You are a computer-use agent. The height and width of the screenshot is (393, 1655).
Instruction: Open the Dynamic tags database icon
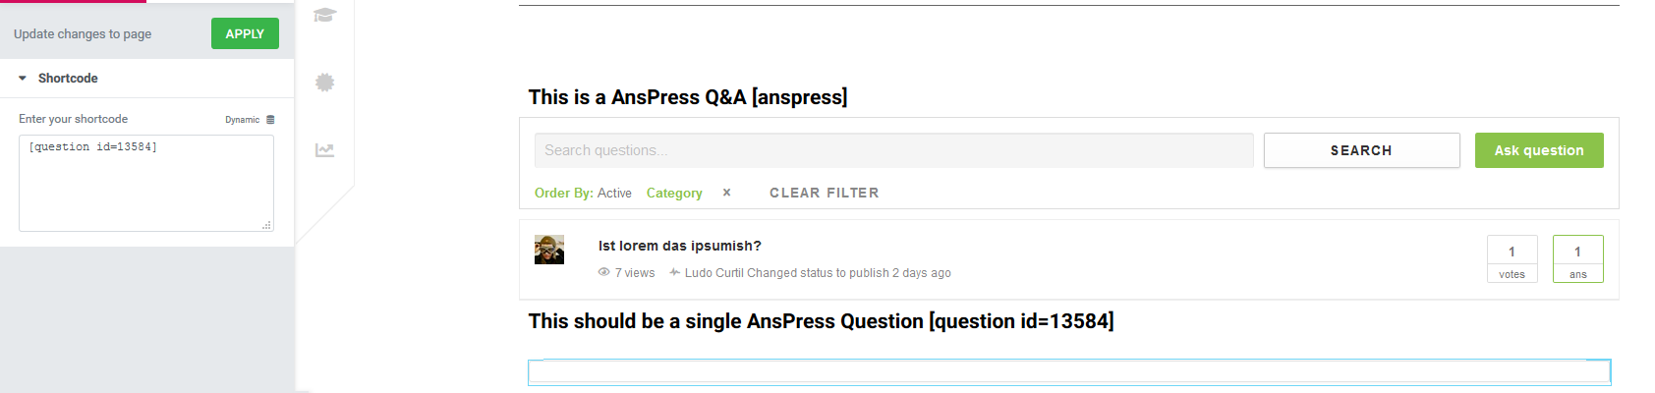tap(270, 120)
